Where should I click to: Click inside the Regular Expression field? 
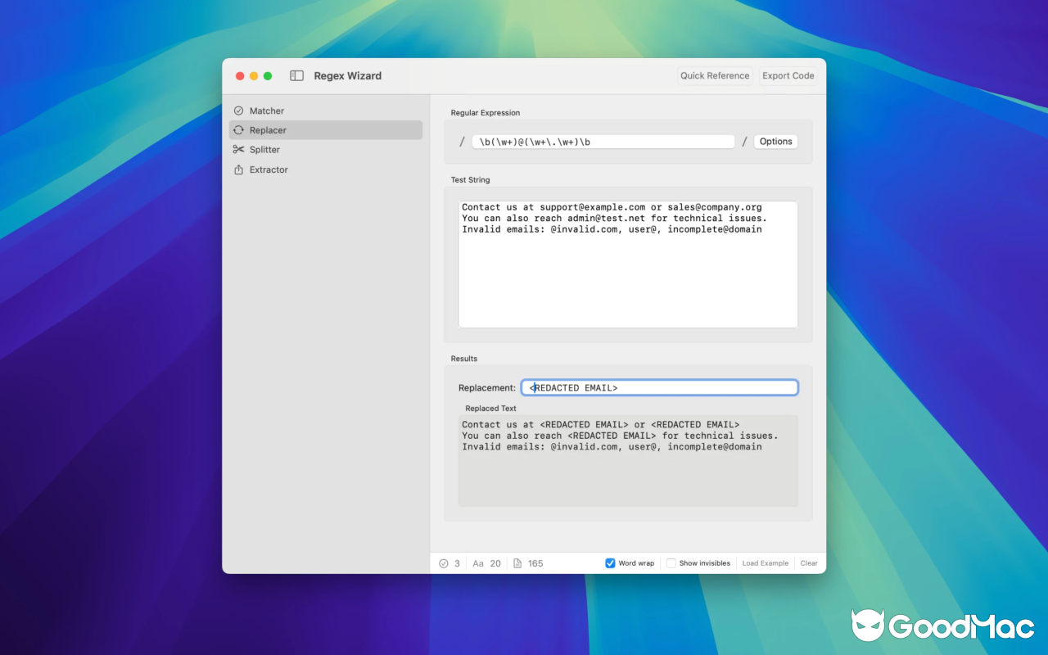click(x=603, y=141)
